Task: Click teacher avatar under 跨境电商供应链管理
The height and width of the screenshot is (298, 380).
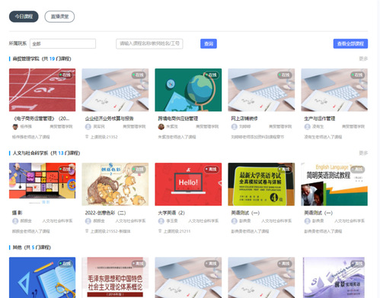Action: coord(161,126)
